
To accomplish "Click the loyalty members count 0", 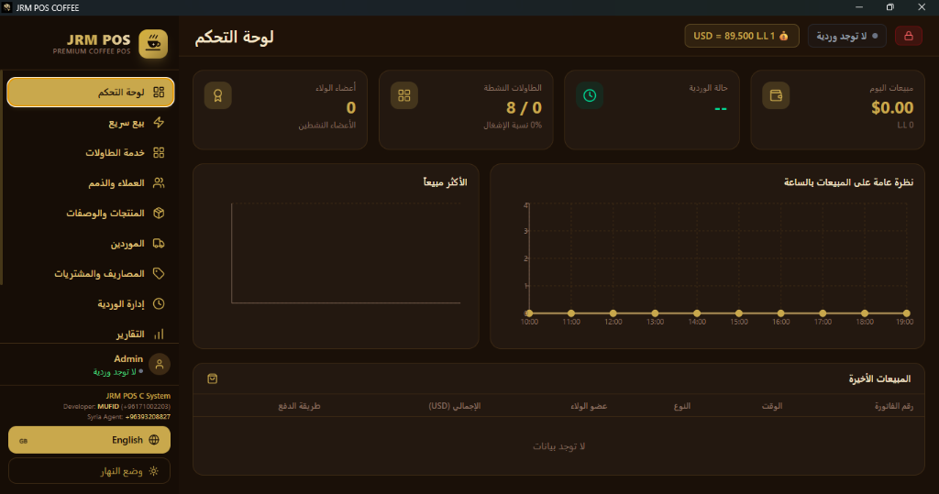I will (351, 108).
